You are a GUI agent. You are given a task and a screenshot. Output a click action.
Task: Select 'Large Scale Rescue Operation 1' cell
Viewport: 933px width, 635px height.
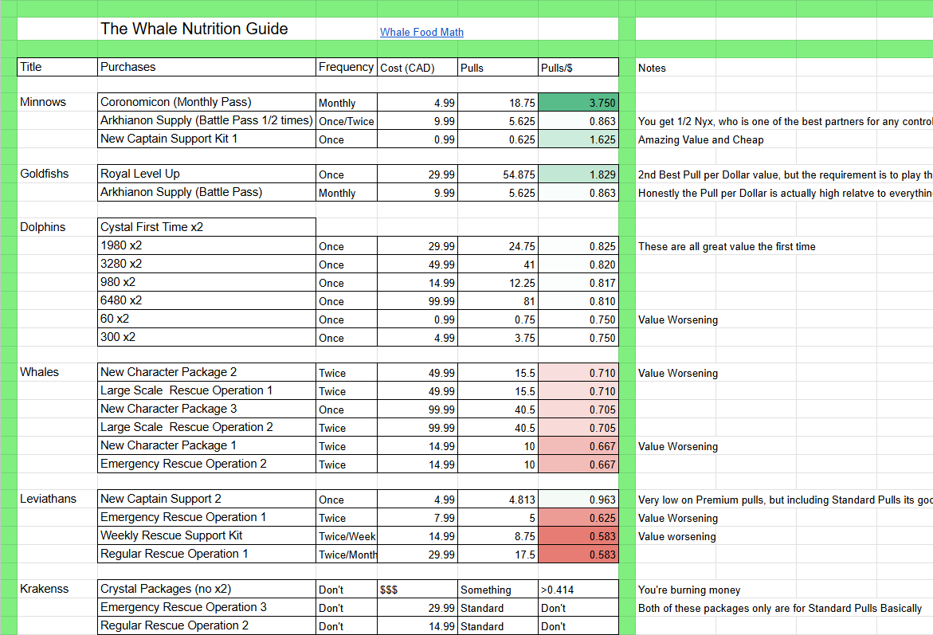point(206,391)
